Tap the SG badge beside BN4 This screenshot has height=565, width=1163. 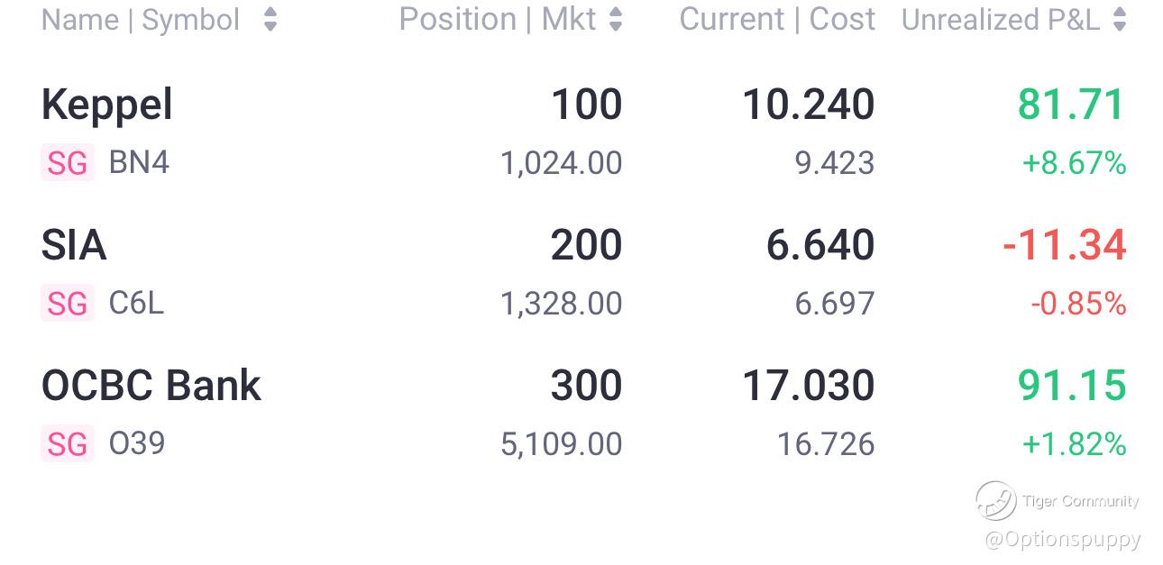[68, 164]
